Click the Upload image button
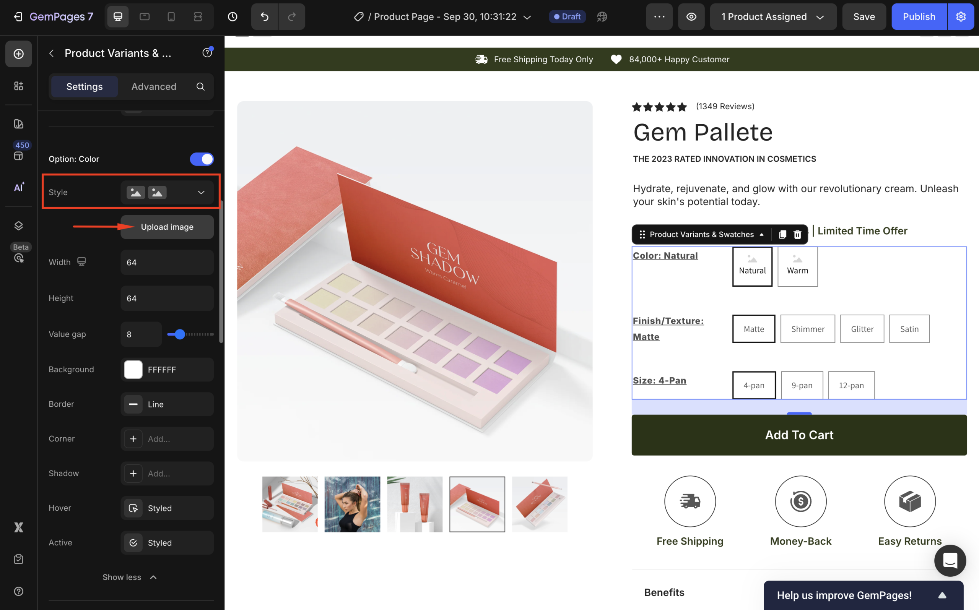Image resolution: width=979 pixels, height=610 pixels. coord(167,227)
